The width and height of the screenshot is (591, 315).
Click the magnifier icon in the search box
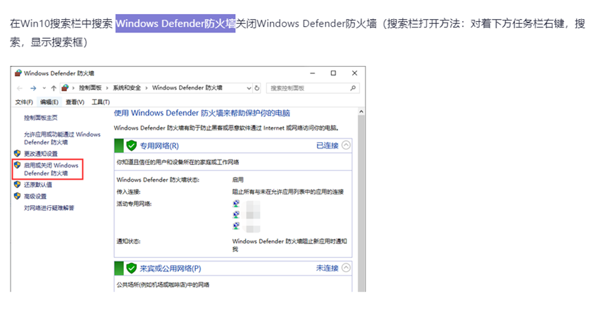pos(353,88)
